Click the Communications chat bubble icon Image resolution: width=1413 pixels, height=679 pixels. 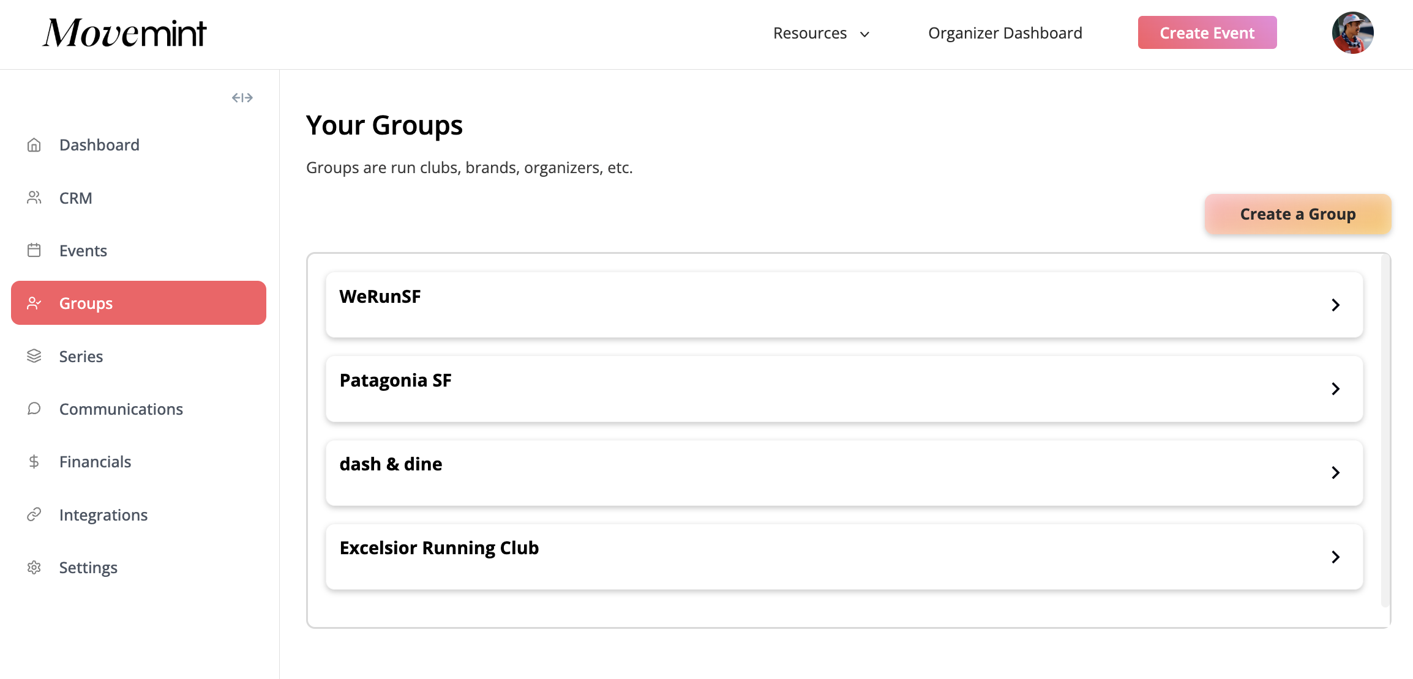(34, 409)
